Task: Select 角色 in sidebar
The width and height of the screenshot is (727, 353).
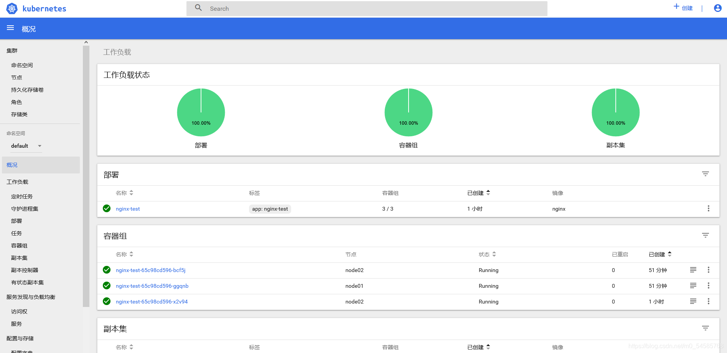Action: pos(16,102)
